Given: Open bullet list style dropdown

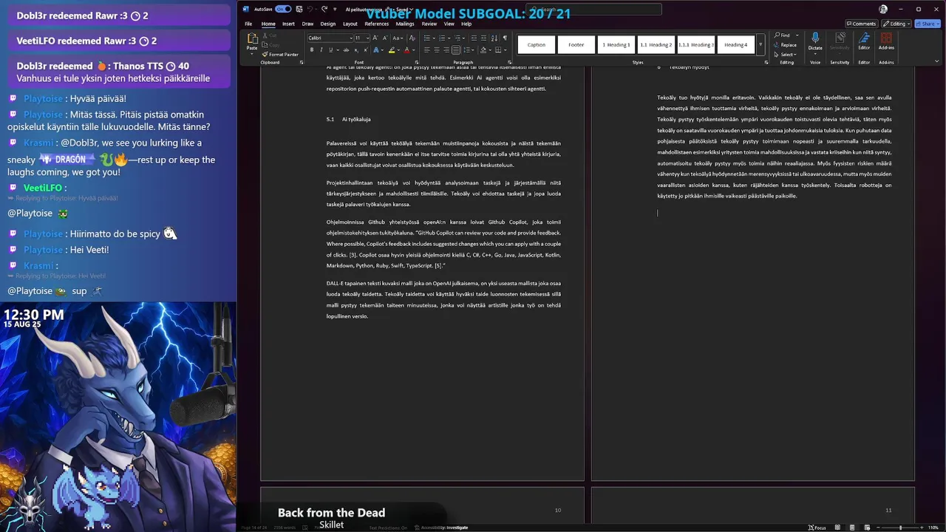Looking at the screenshot, I should (434, 38).
